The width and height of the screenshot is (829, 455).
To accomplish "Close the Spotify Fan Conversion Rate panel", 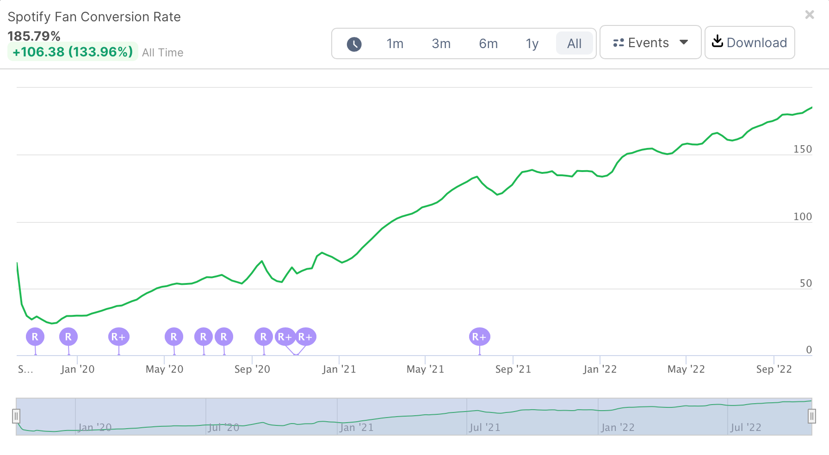I will (810, 15).
